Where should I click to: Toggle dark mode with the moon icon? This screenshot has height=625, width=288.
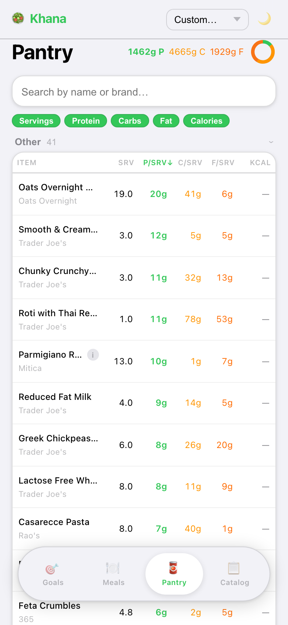pyautogui.click(x=264, y=19)
